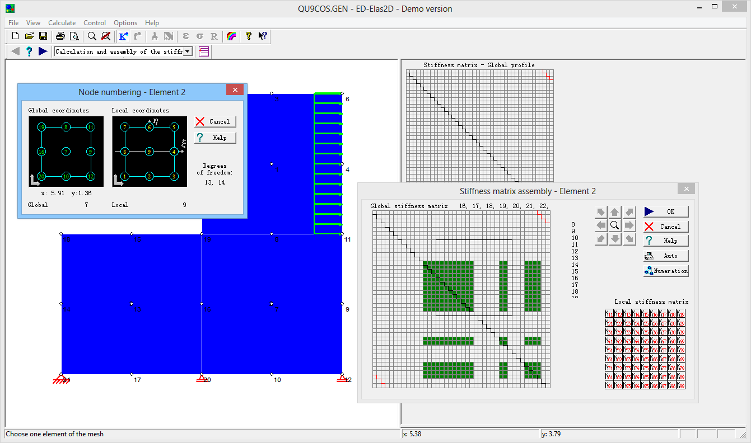Click the Numeration button
Screen dimensions: 751x443
click(x=666, y=271)
